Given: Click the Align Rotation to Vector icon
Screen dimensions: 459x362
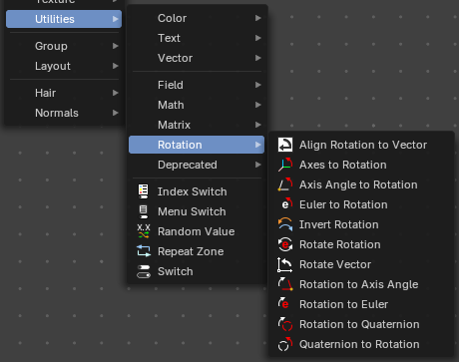Looking at the screenshot, I should 285,145.
